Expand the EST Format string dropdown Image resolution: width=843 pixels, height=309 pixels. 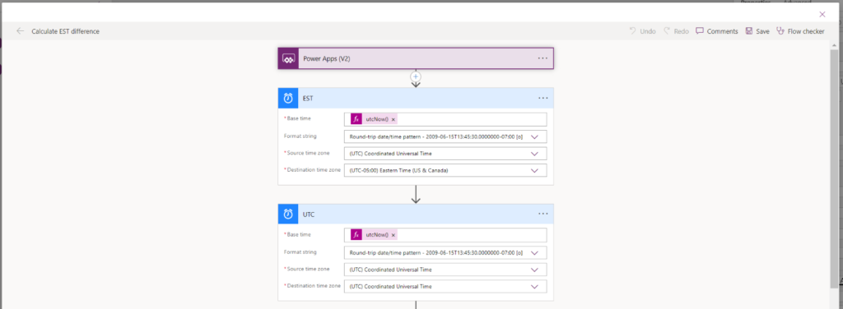(534, 136)
